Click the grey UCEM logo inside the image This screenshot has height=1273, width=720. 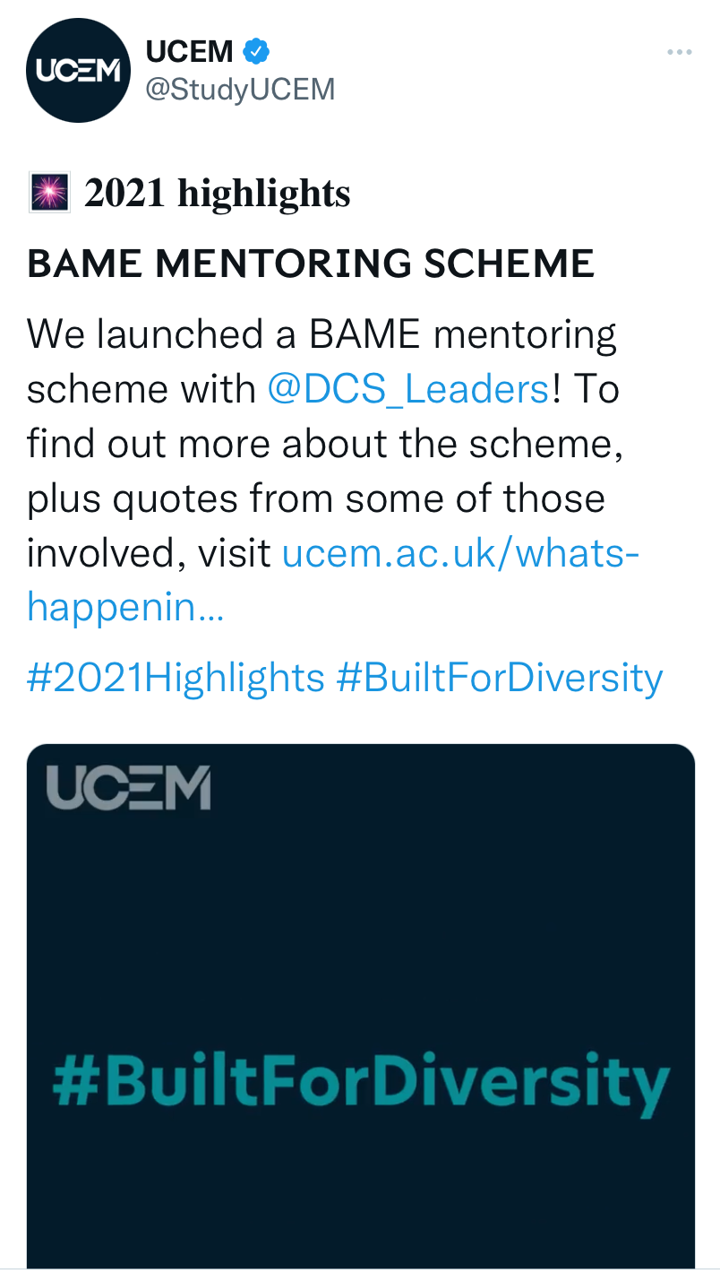coord(128,788)
